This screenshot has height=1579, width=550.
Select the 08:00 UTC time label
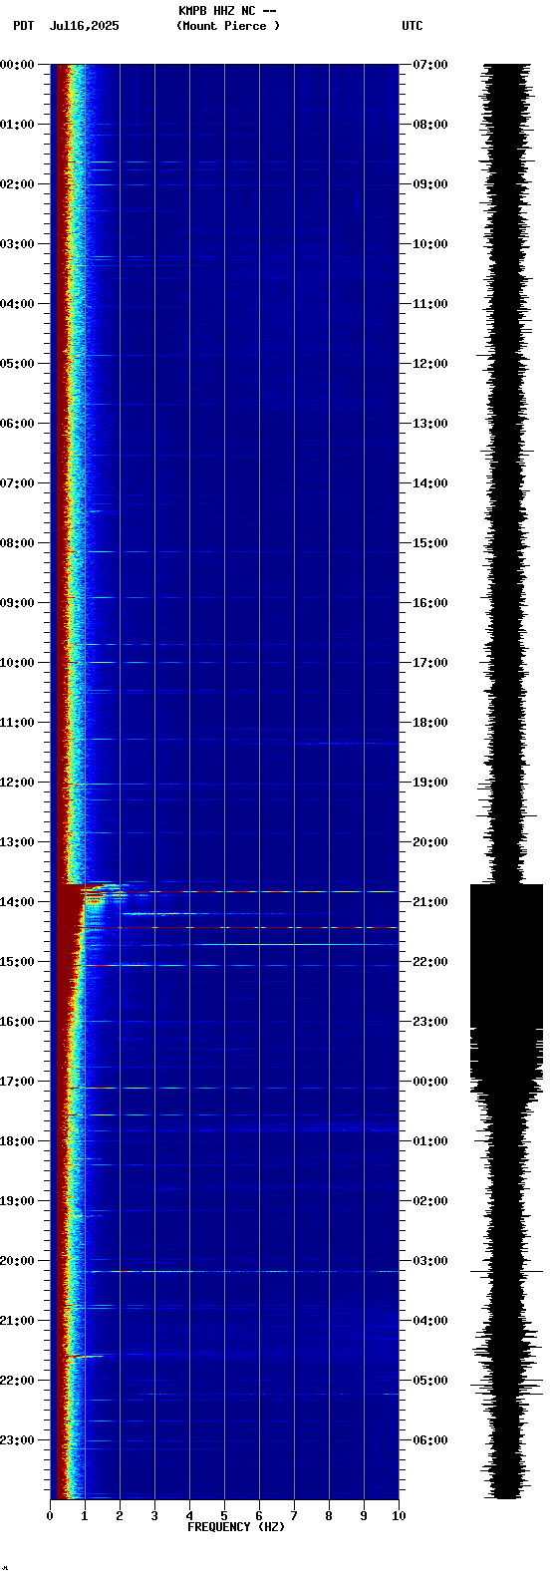tap(430, 125)
